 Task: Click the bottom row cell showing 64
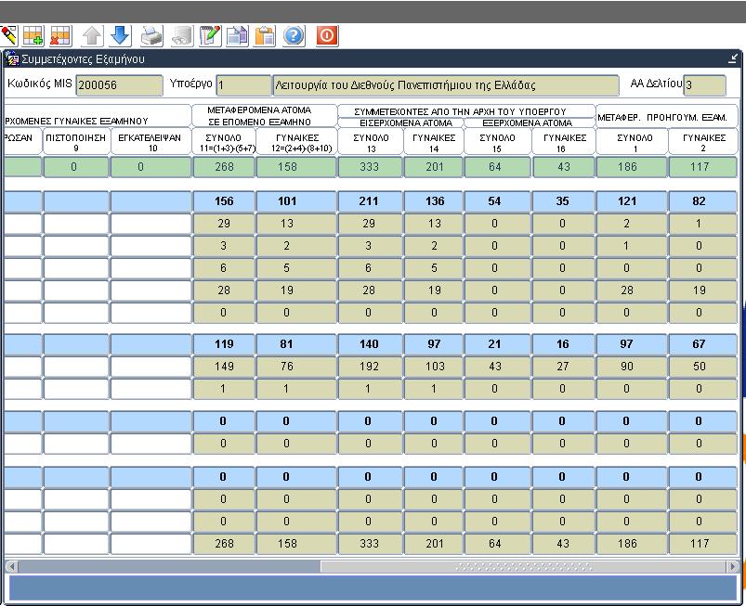point(497,544)
